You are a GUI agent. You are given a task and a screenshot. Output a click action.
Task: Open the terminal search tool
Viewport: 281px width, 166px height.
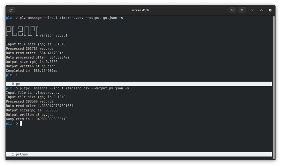pos(232,10)
